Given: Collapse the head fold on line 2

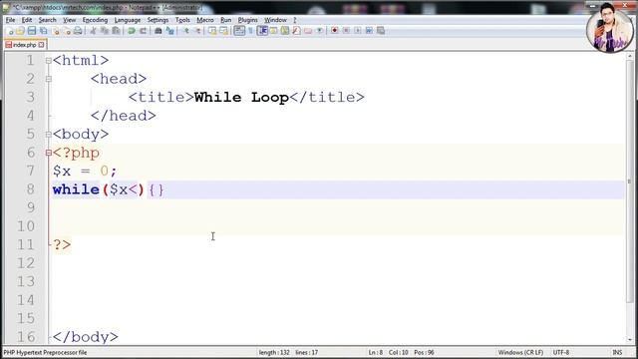Looking at the screenshot, I should (x=49, y=79).
